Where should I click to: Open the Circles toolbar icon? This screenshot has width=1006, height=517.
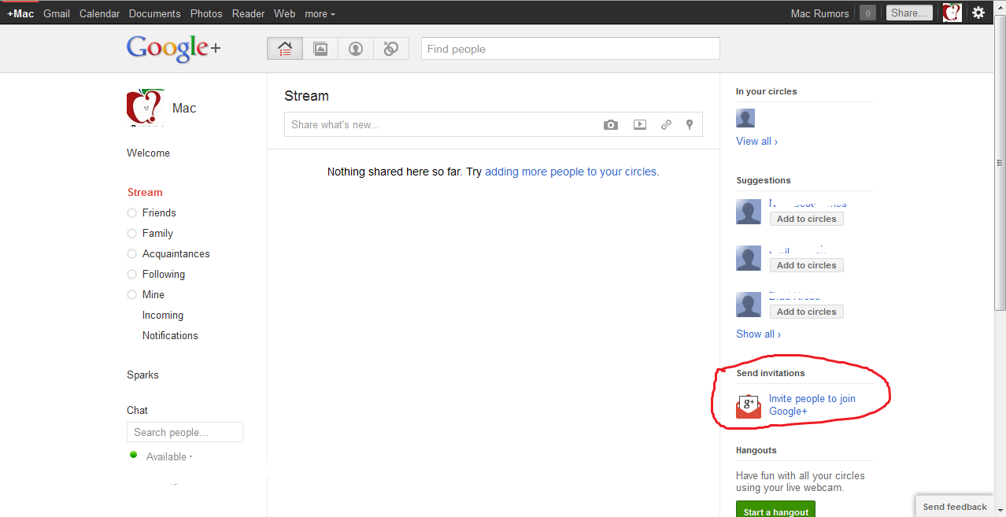(391, 49)
